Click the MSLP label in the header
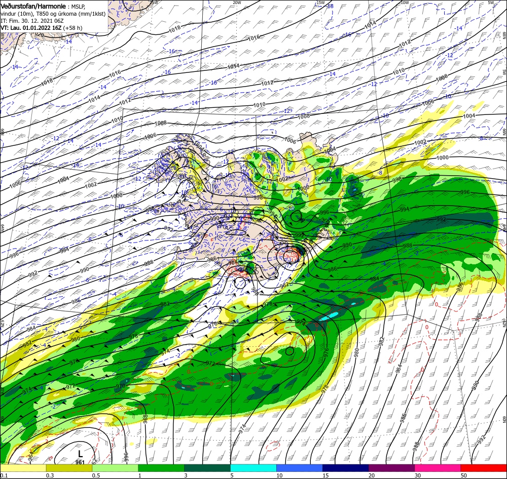 click(78, 7)
